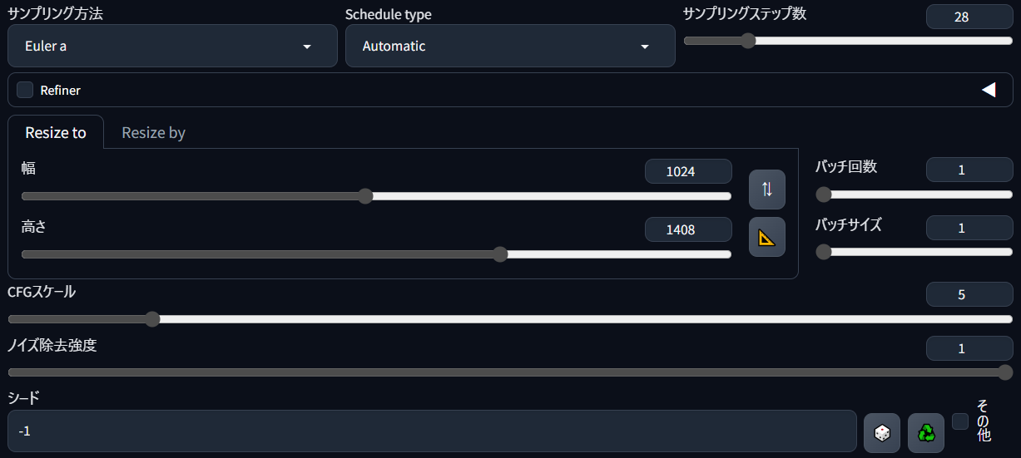This screenshot has height=458, width=1021.
Task: Click the シード seed input field
Action: click(x=432, y=431)
